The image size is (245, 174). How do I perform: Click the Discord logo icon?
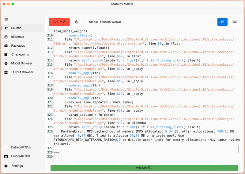point(6,156)
